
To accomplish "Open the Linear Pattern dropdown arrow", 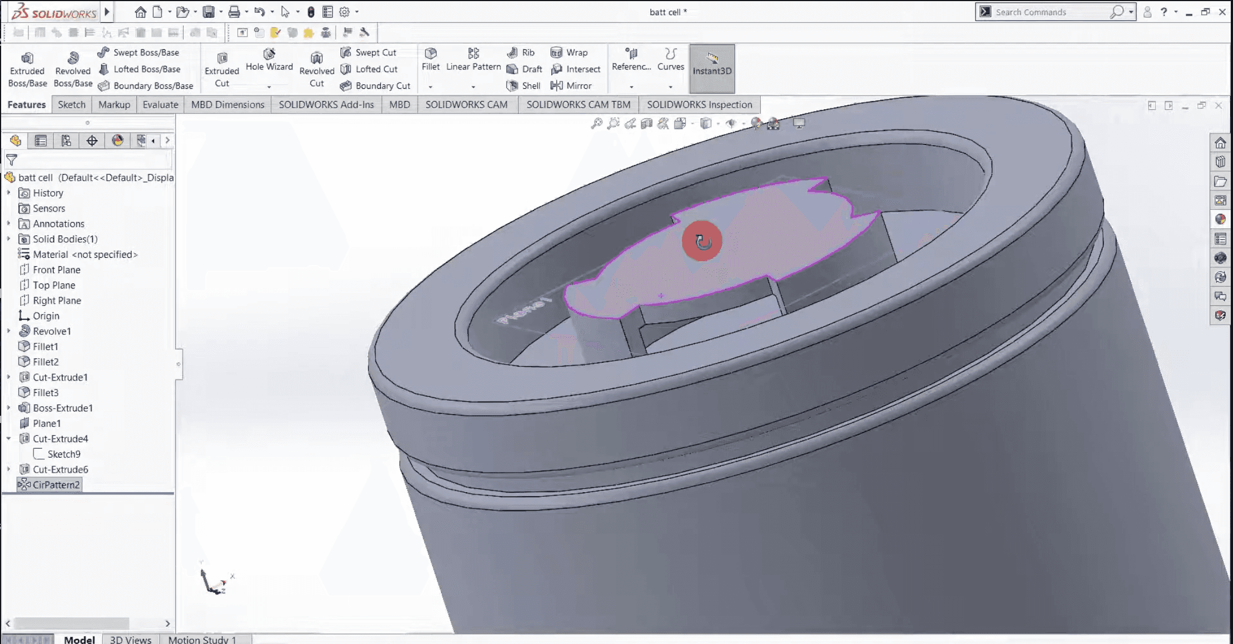I will (x=473, y=87).
